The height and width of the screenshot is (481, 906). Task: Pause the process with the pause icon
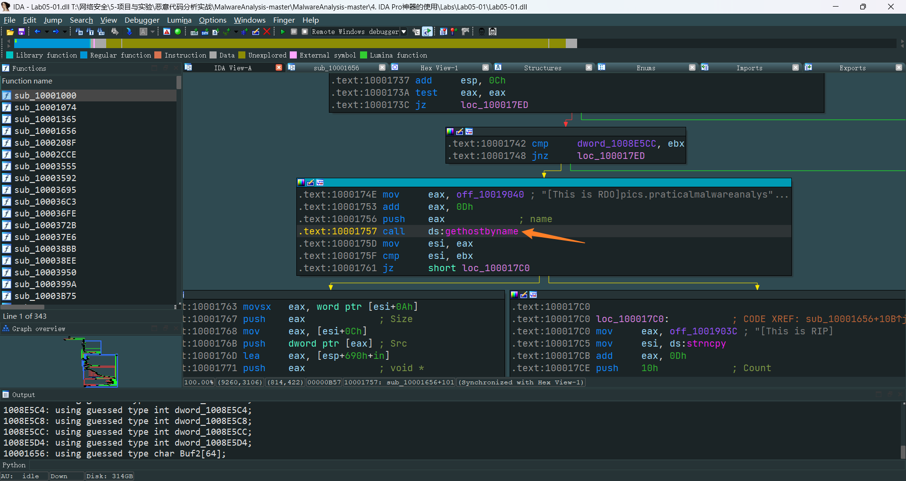pyautogui.click(x=294, y=32)
